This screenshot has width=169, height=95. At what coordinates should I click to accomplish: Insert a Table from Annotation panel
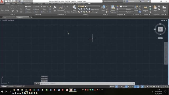tap(67, 12)
